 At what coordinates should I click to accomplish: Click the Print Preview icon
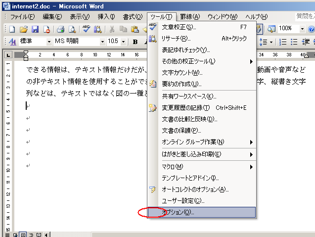click(x=72, y=29)
